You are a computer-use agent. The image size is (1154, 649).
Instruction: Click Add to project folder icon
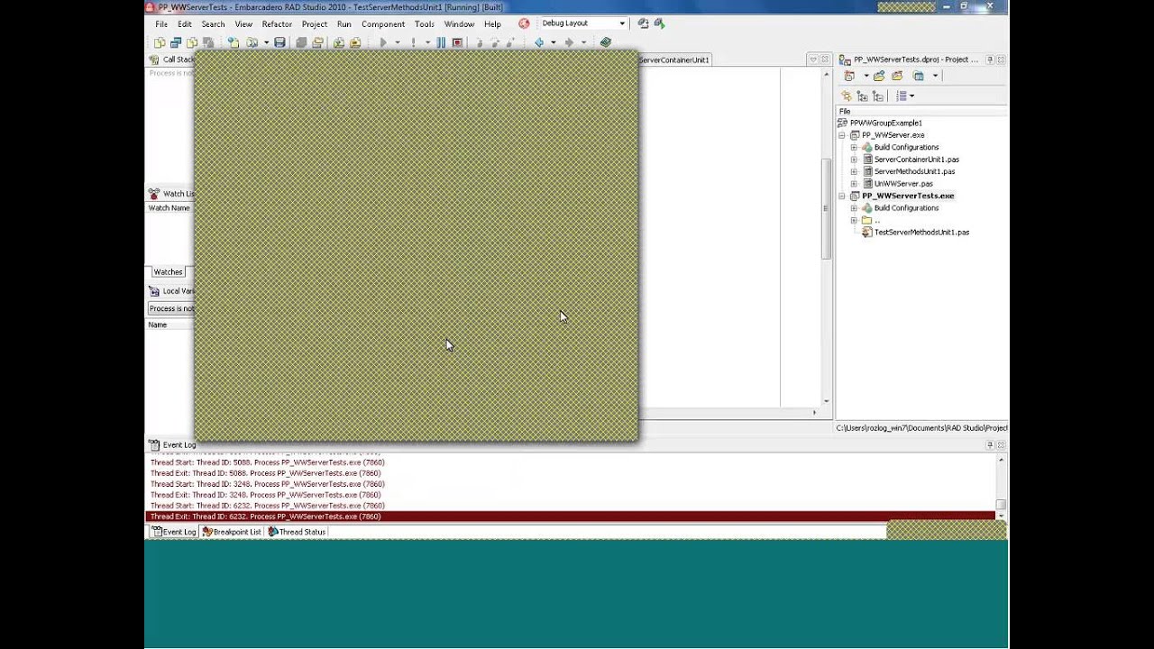879,76
